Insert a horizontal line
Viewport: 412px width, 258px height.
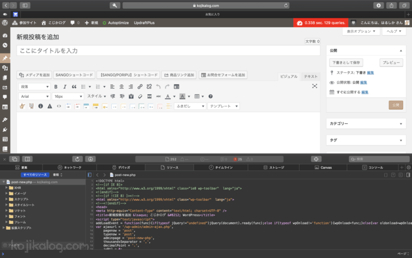click(149, 96)
